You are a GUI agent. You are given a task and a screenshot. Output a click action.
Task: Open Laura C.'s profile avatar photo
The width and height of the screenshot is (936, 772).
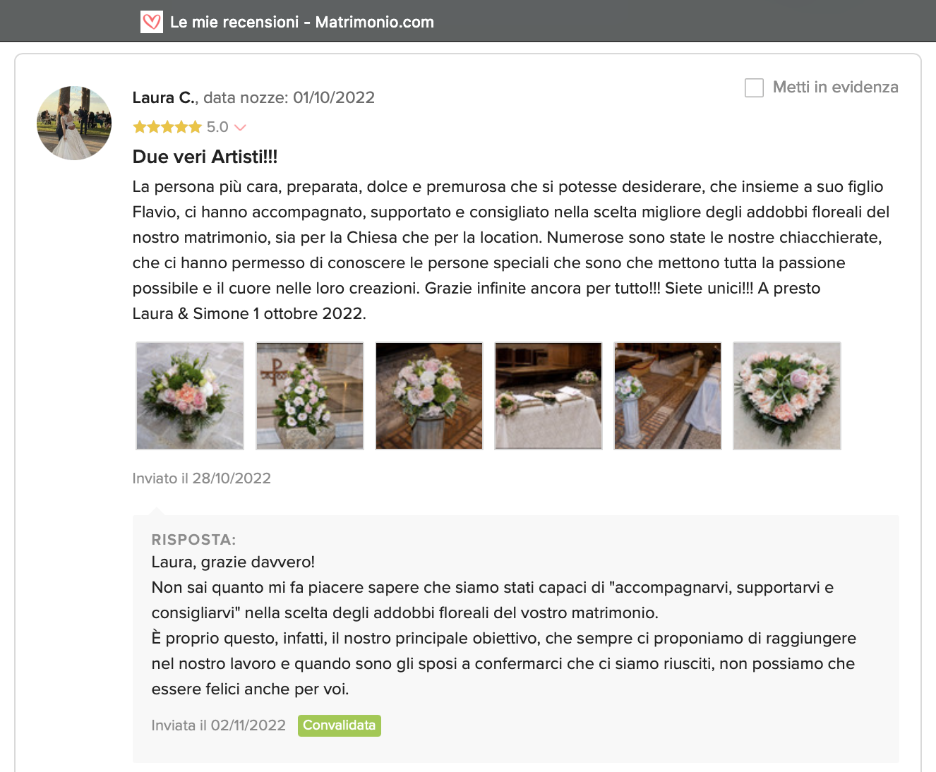[x=74, y=123]
